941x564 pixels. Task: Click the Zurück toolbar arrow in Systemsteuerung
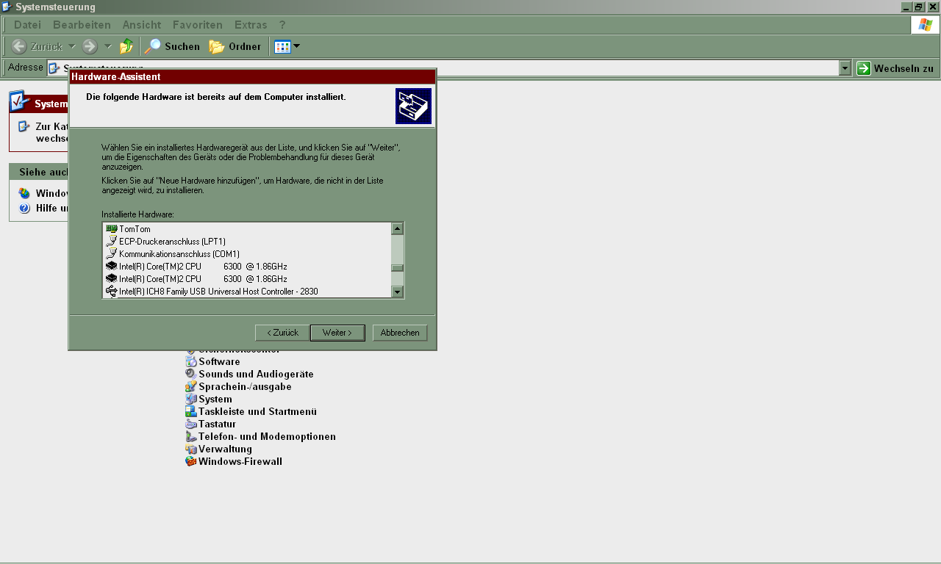(19, 46)
